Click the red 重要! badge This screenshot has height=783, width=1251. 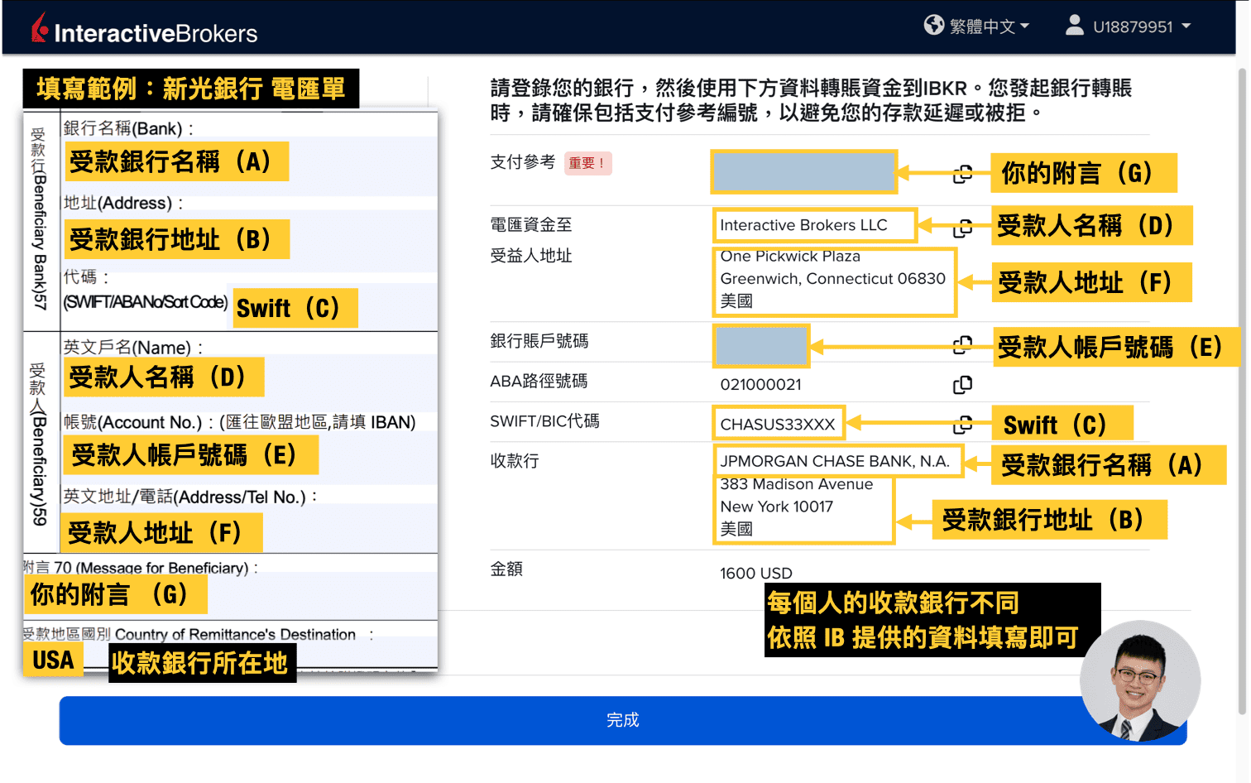pyautogui.click(x=587, y=164)
